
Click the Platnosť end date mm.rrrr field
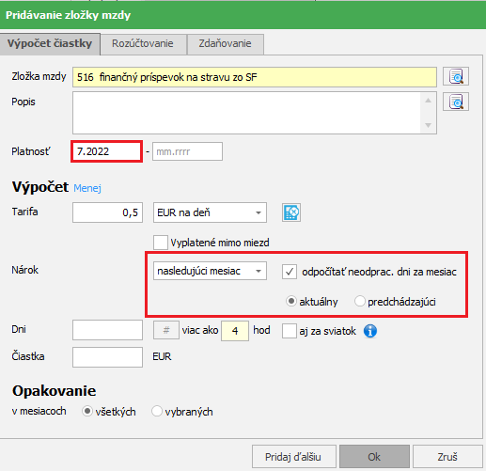point(187,151)
